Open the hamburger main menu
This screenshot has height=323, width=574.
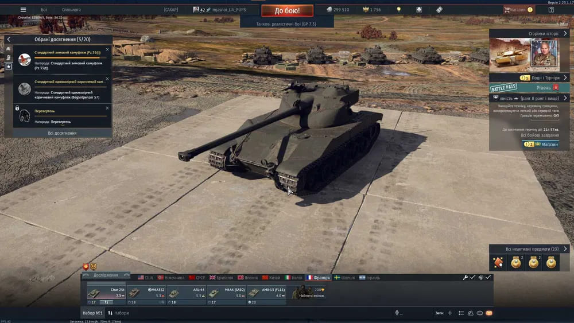pyautogui.click(x=23, y=10)
